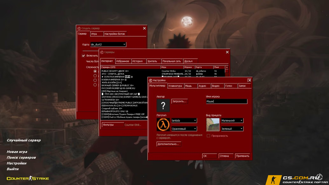Click the Применить button
Screen dimensions: 329x185
point(243,156)
